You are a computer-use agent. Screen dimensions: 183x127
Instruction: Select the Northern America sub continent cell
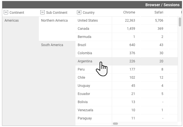[x=54, y=21]
